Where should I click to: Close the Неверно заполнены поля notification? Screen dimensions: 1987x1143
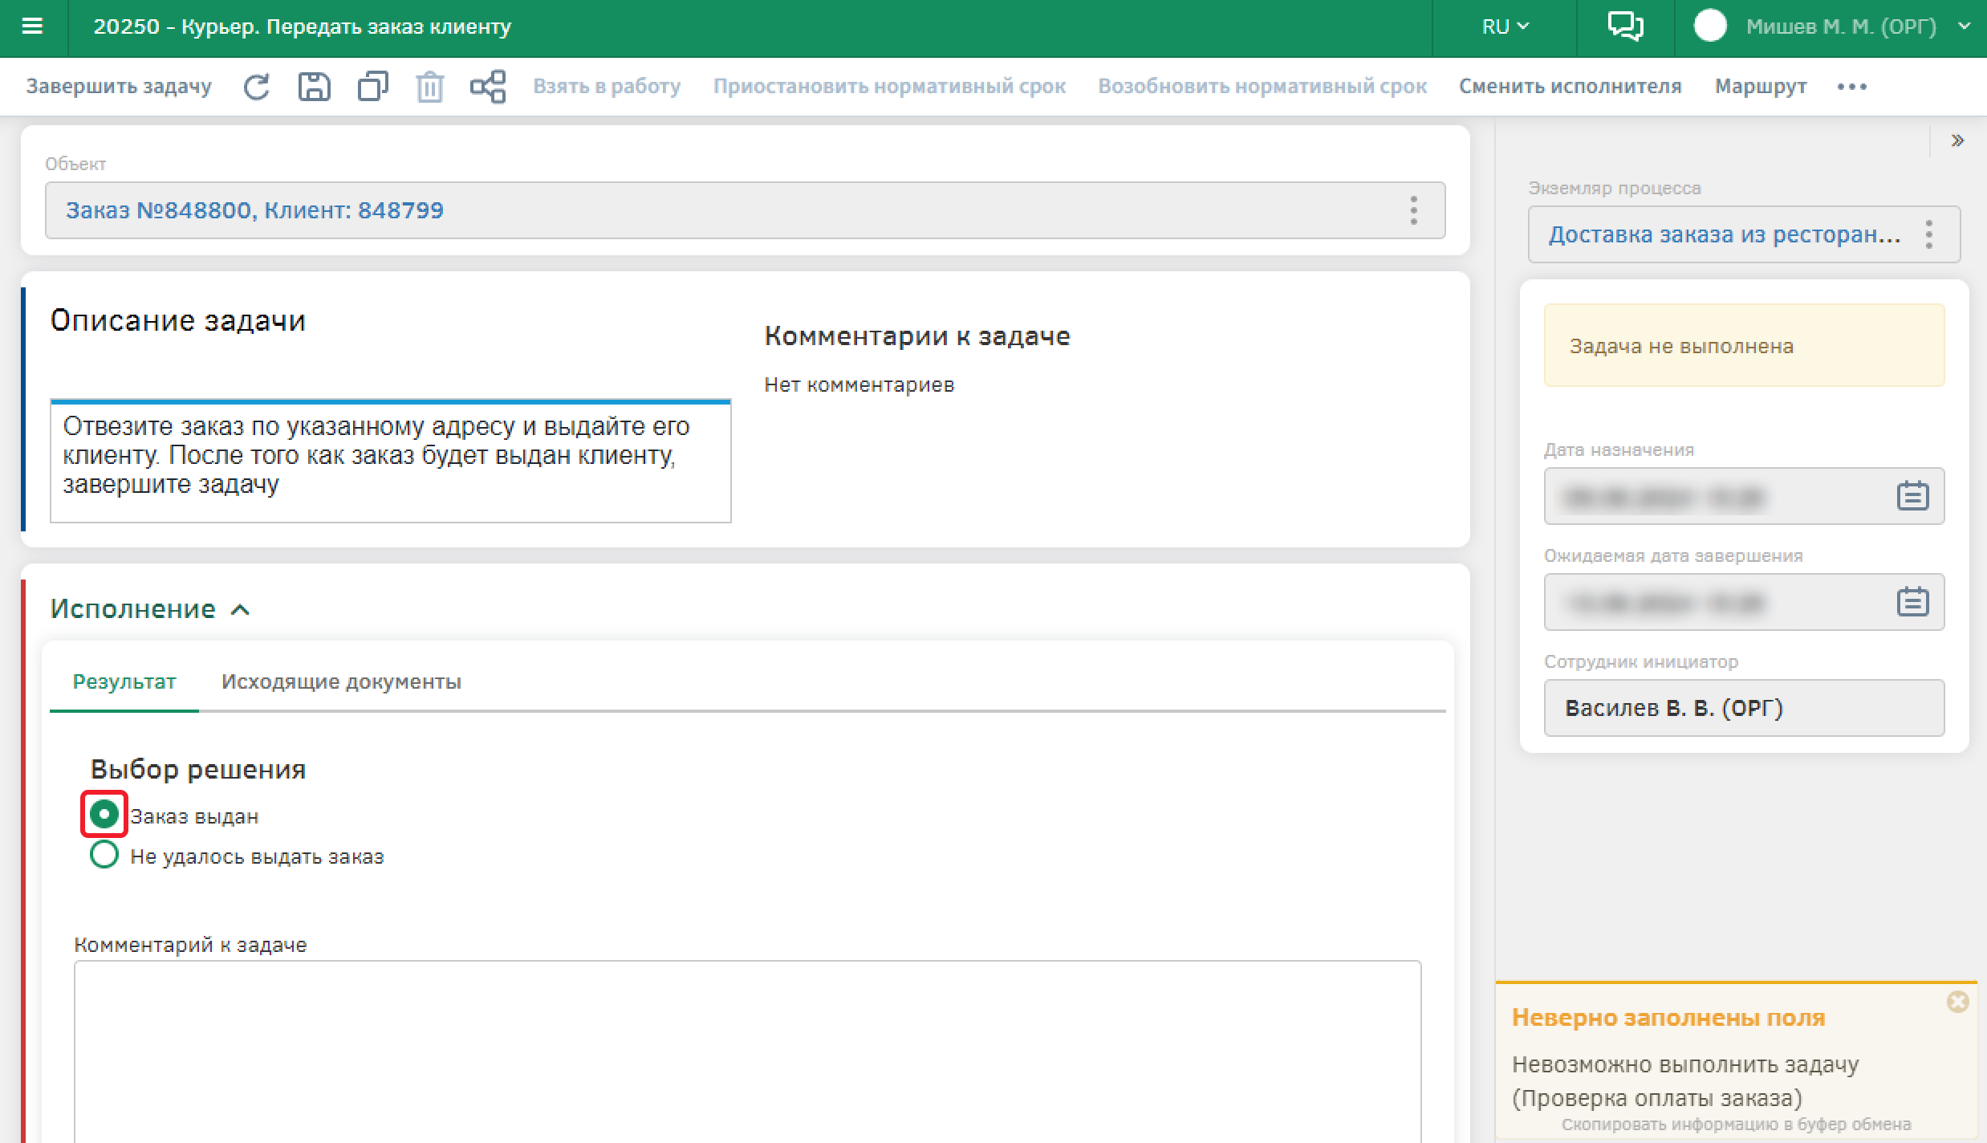(x=1957, y=1002)
